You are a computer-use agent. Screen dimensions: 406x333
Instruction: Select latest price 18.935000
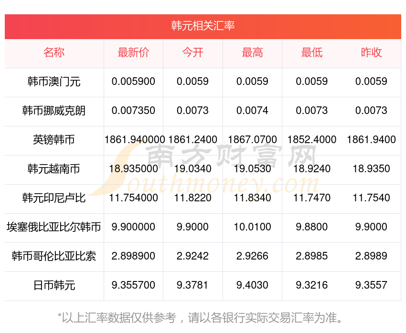[133, 169]
